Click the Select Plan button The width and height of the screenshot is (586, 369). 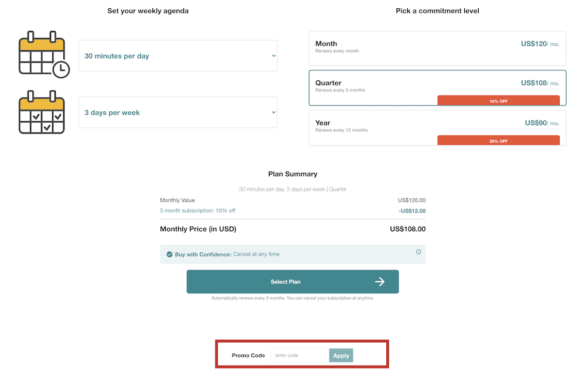(x=292, y=282)
